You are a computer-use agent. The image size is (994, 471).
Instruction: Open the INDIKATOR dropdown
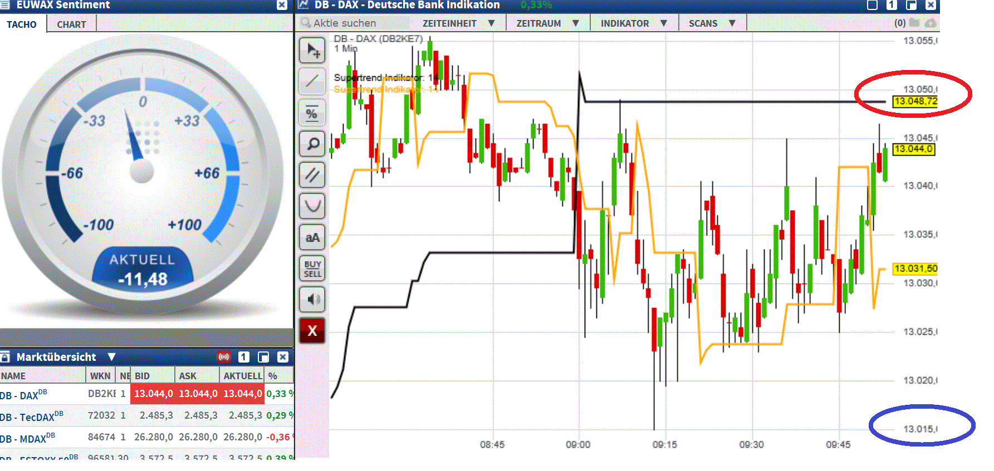(x=634, y=23)
